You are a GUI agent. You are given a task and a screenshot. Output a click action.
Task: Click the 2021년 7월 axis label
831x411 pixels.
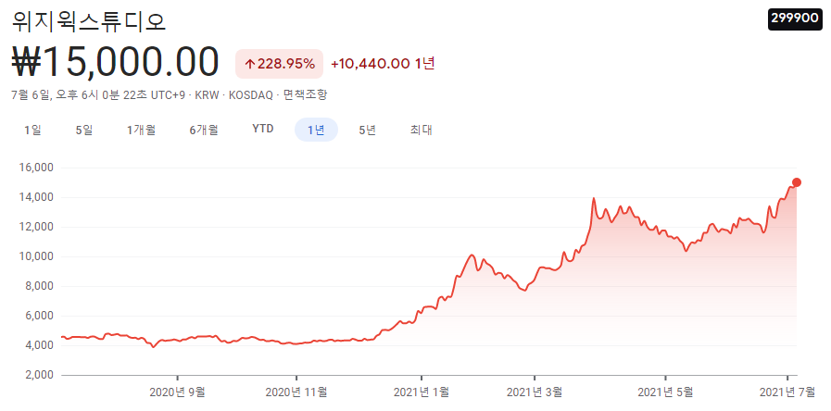coord(787,392)
